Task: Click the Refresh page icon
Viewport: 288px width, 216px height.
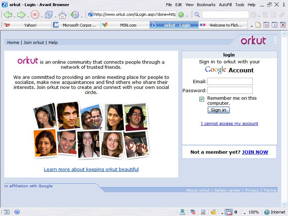Action: tap(48, 15)
